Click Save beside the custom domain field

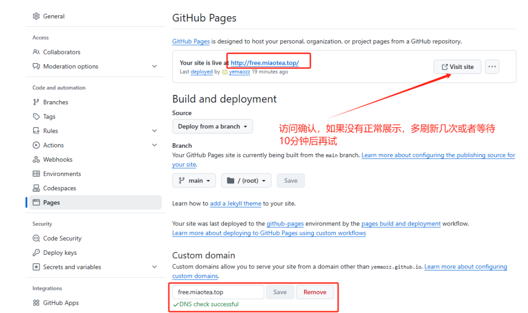[280, 292]
